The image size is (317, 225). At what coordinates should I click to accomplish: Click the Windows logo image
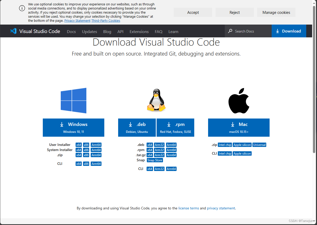(x=74, y=101)
